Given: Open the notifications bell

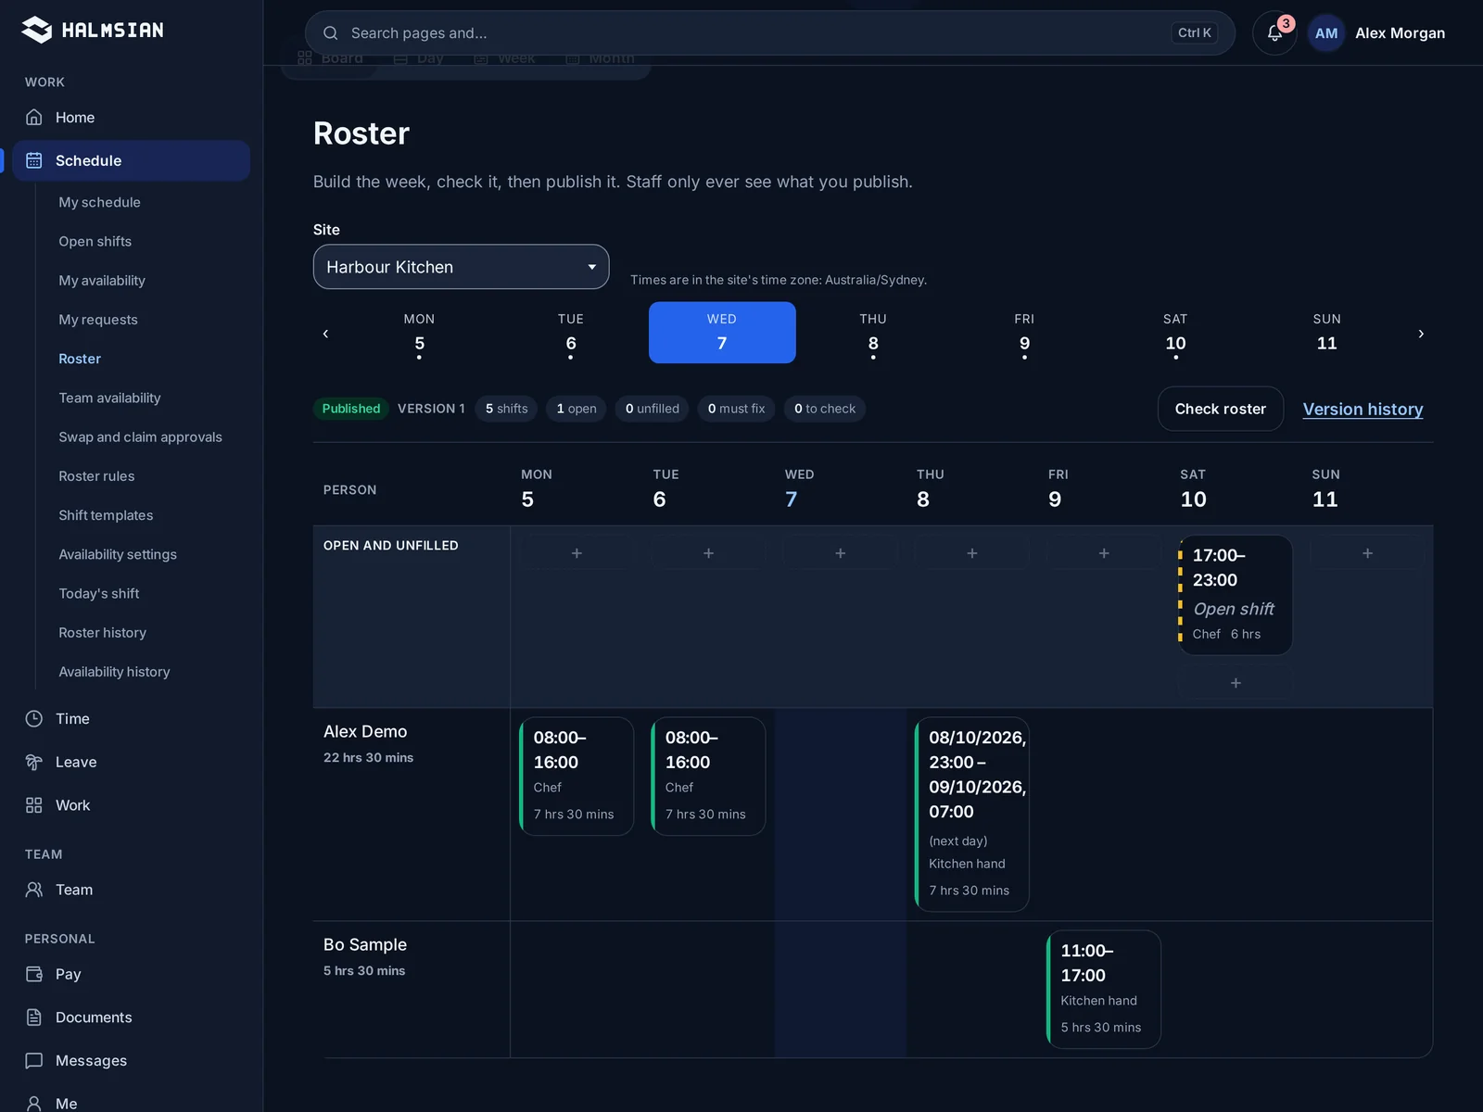Looking at the screenshot, I should [x=1274, y=33].
